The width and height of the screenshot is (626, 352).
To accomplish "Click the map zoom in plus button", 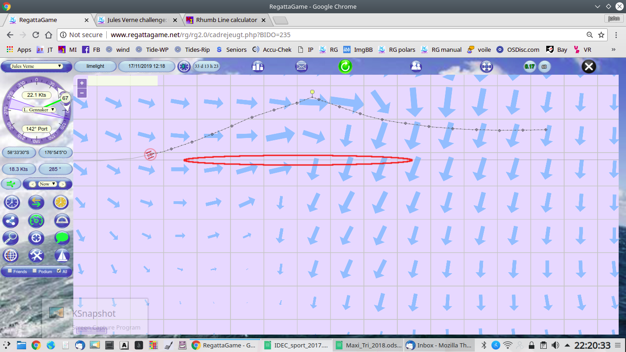I will coord(82,83).
